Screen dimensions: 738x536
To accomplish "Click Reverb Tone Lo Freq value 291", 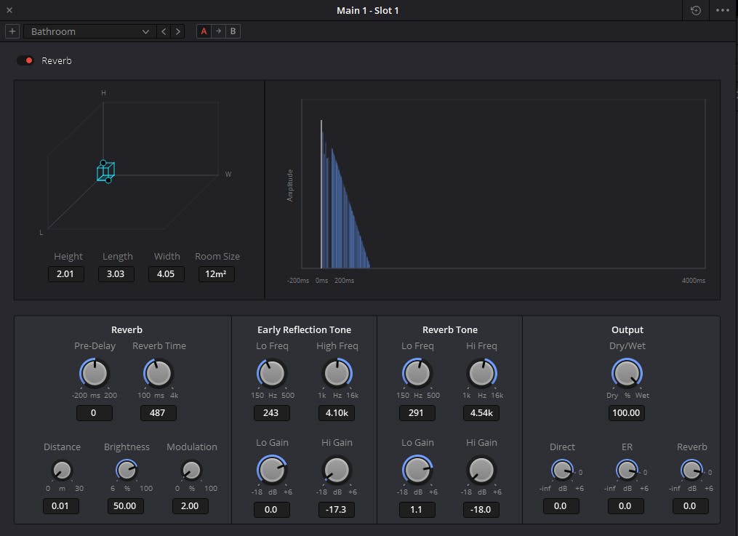I will tap(417, 412).
